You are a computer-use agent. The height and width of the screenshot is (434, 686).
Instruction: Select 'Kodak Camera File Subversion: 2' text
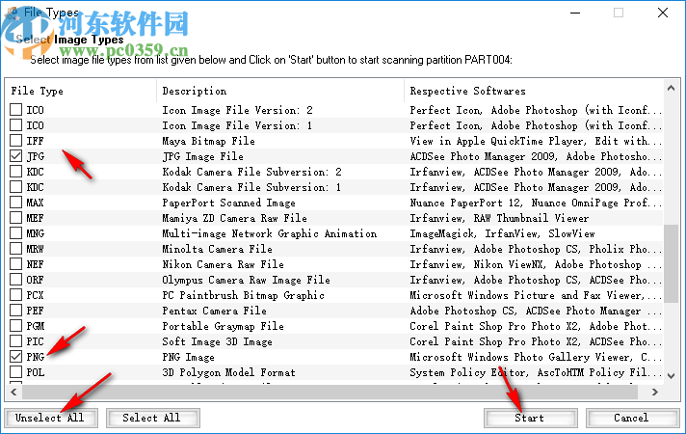tap(252, 172)
